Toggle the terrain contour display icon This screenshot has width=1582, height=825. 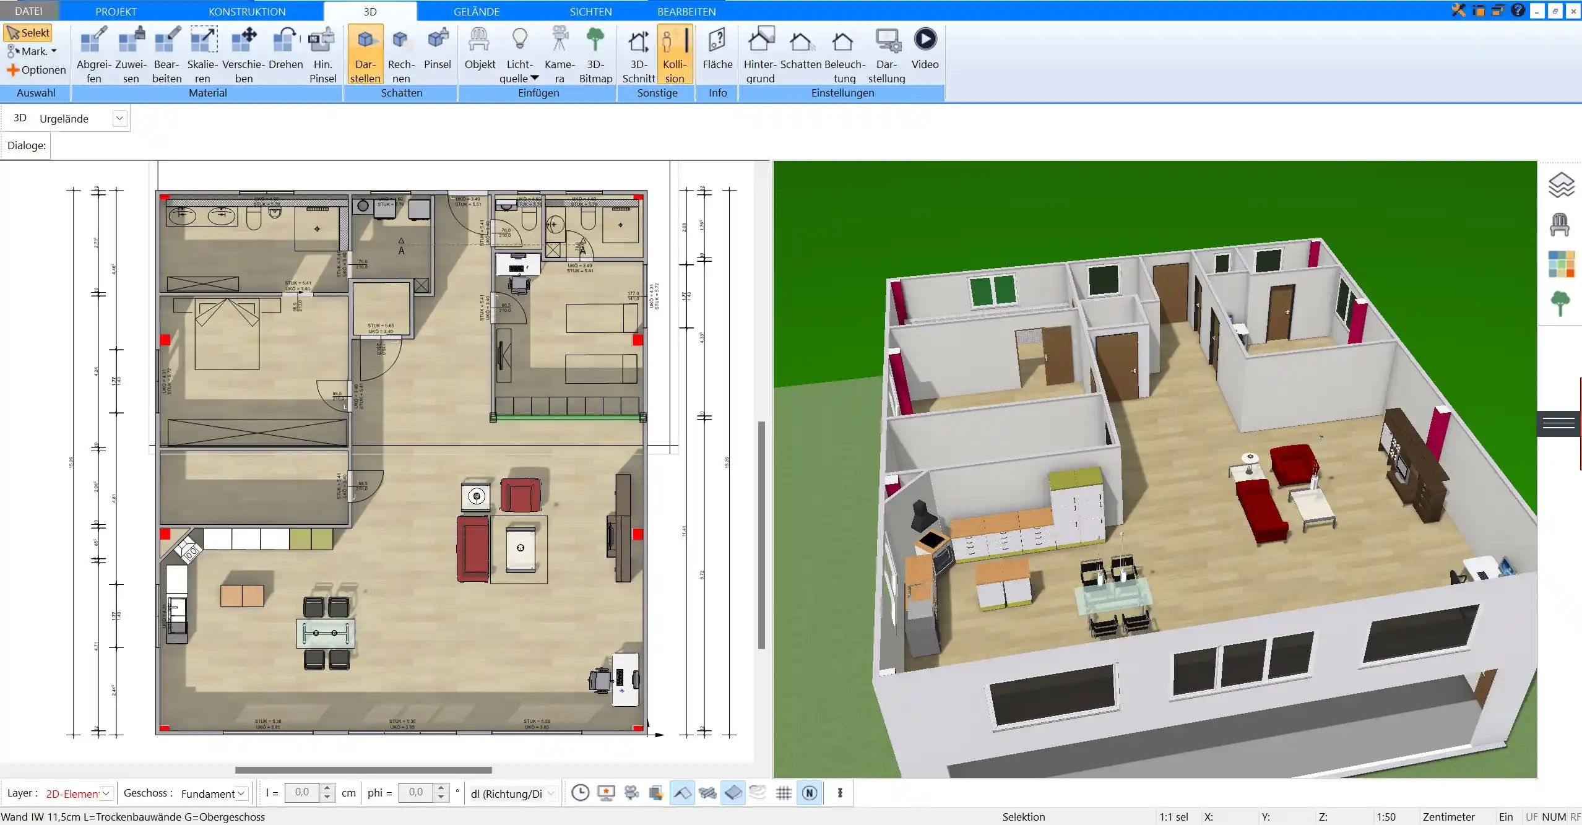pyautogui.click(x=758, y=793)
